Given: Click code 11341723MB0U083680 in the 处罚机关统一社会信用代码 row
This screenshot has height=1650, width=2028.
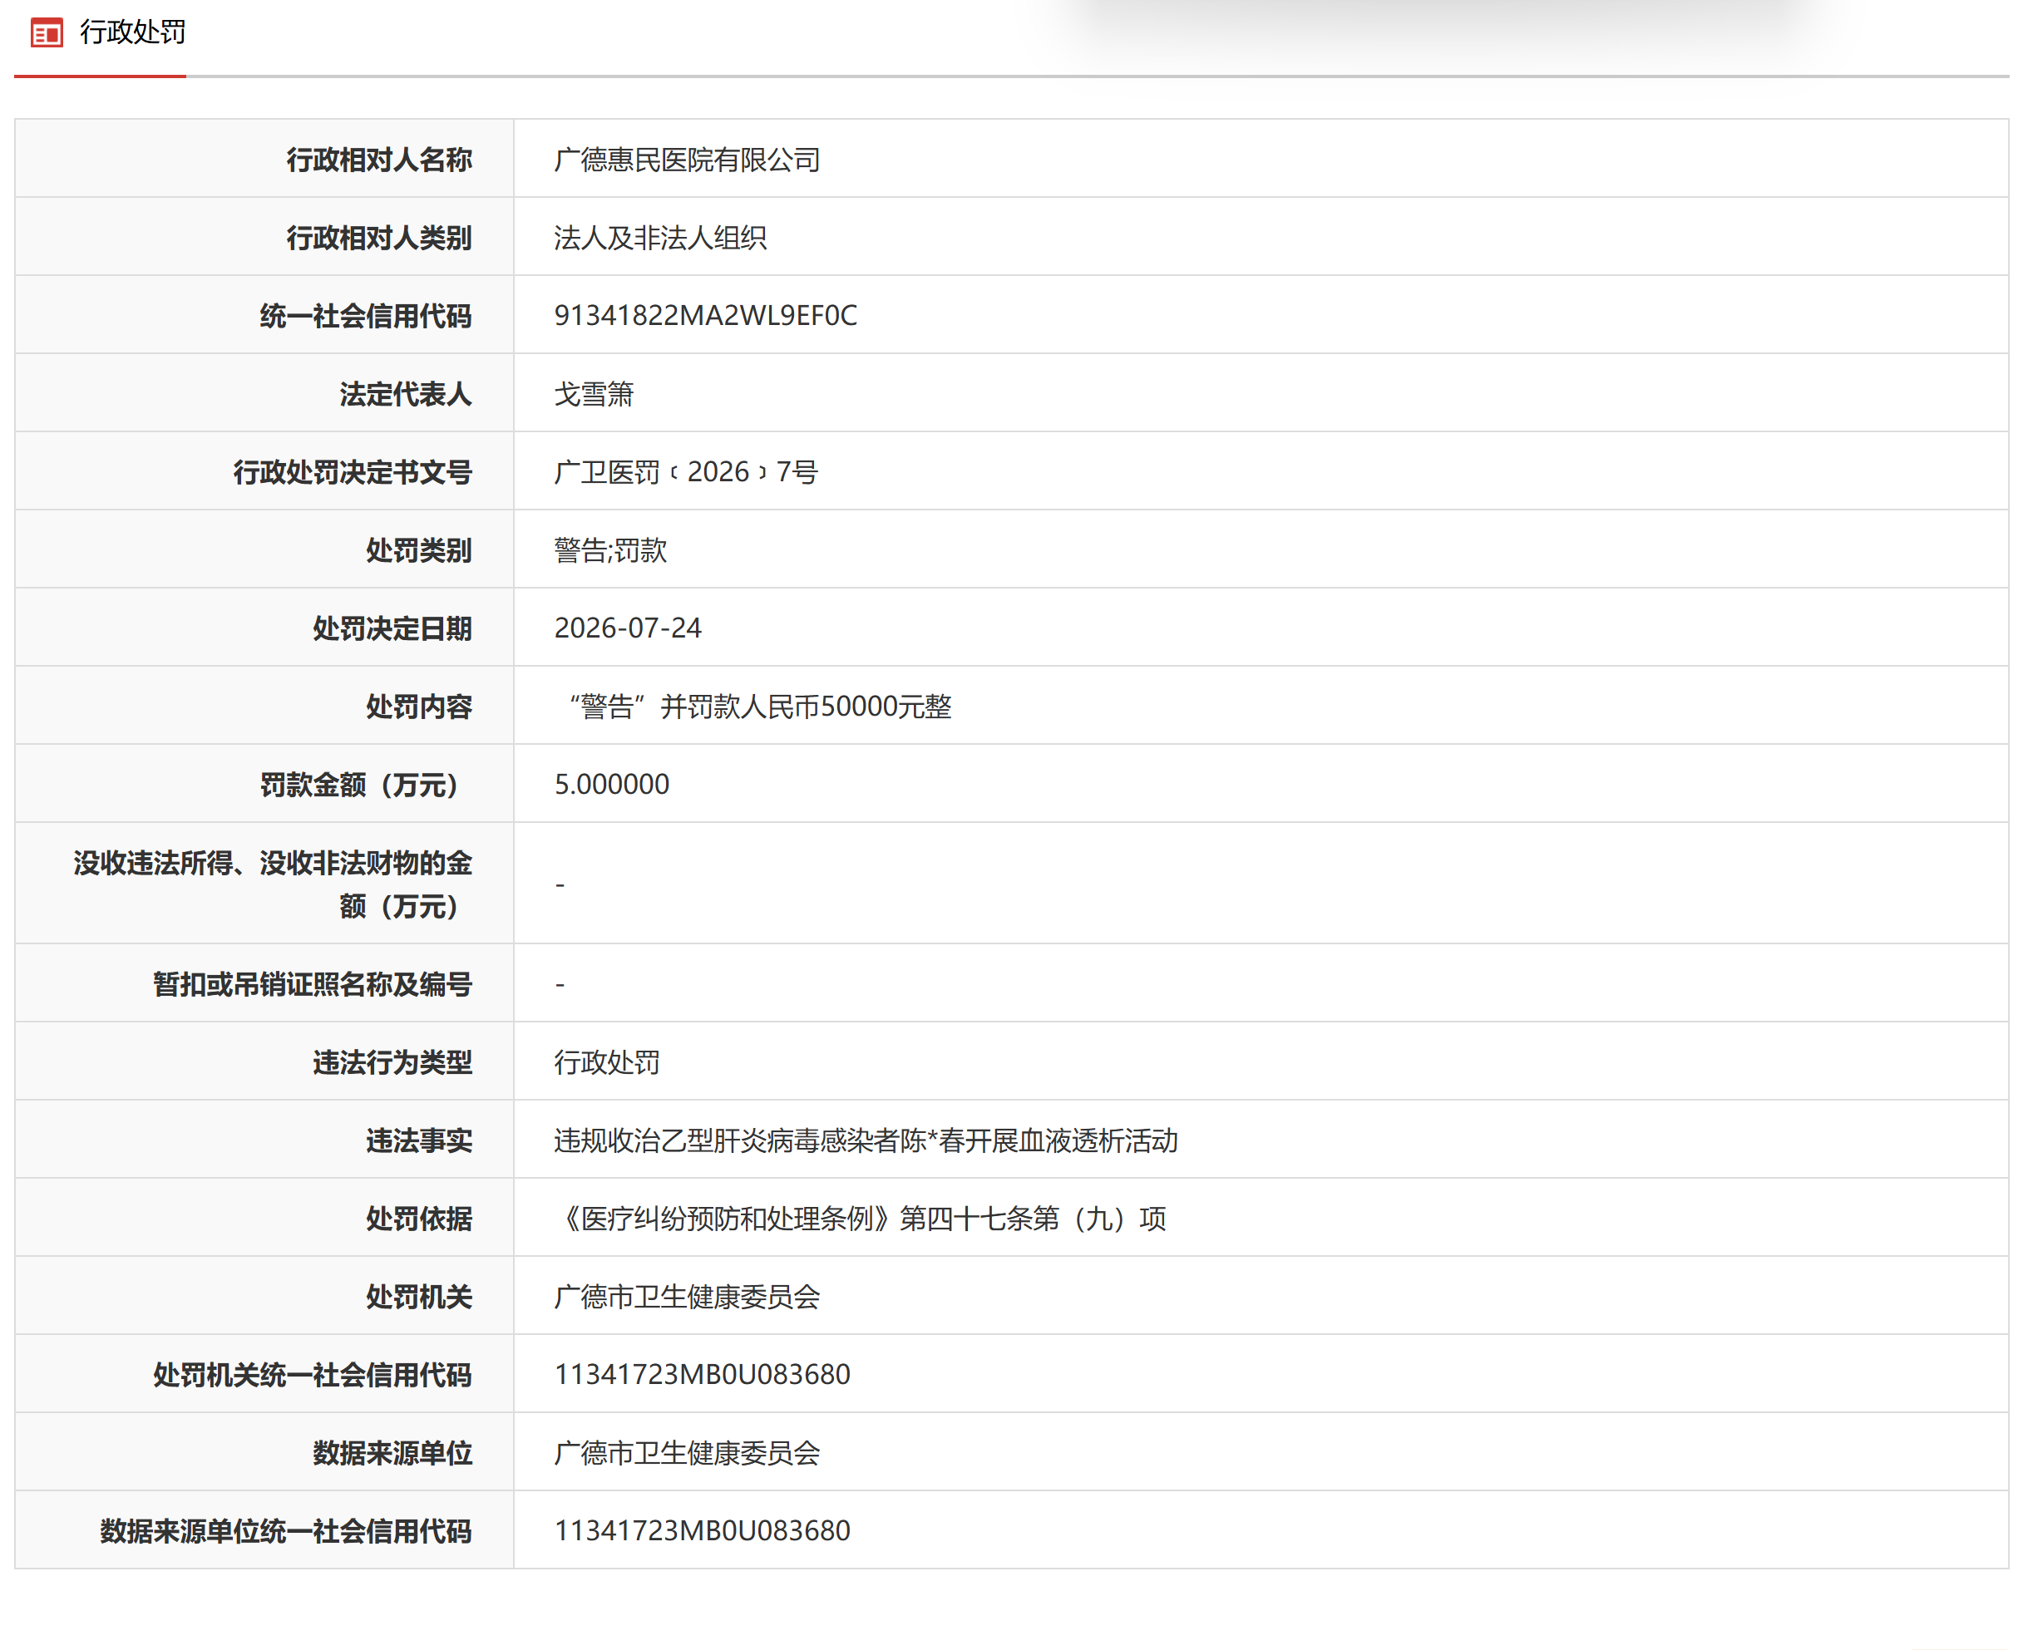Looking at the screenshot, I should (702, 1374).
